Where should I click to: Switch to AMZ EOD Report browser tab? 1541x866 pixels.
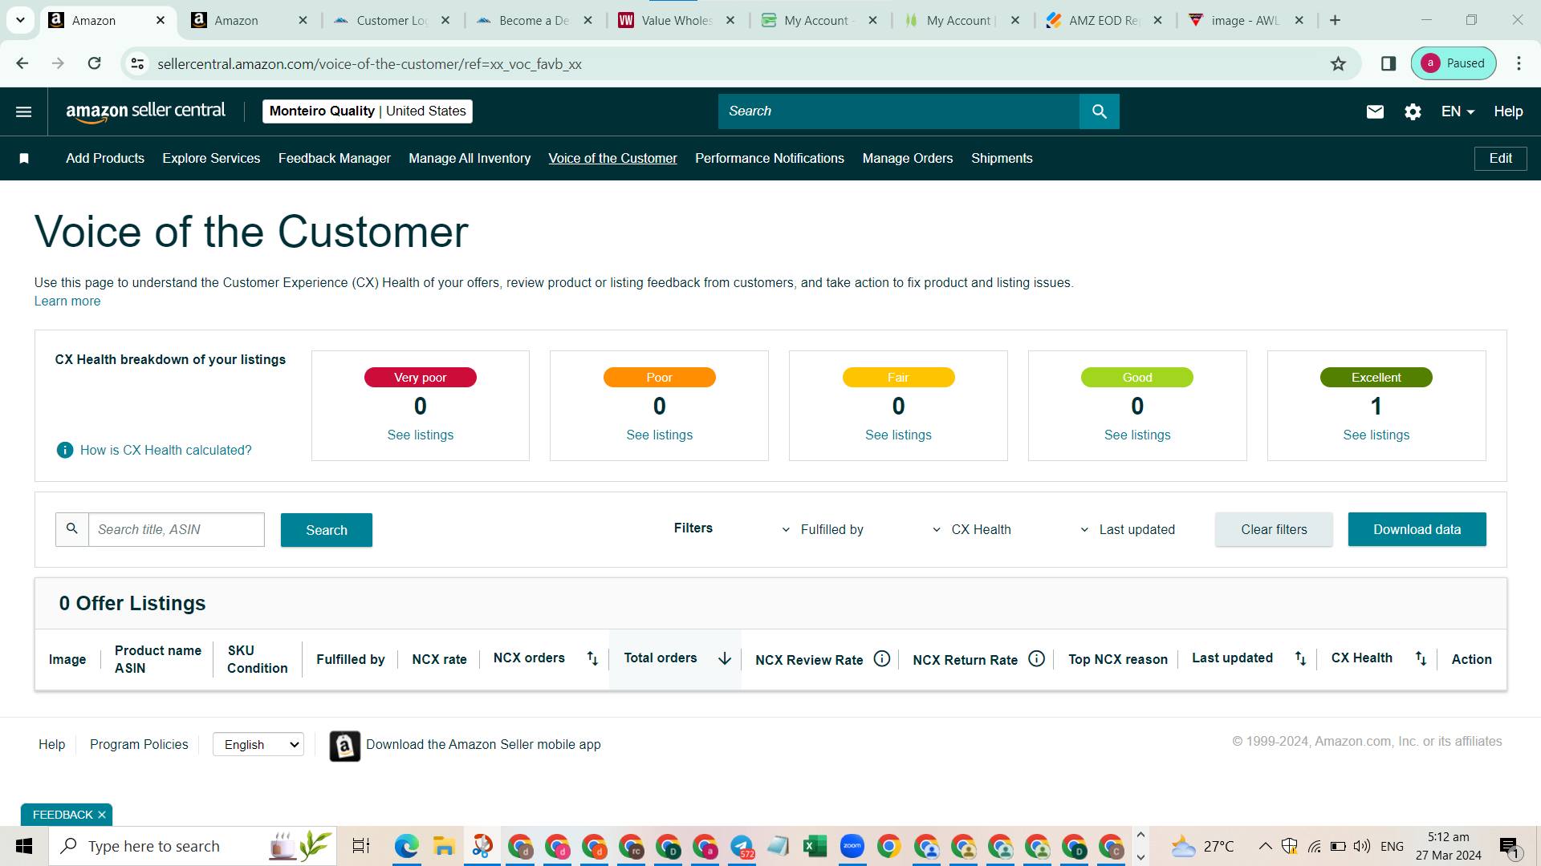pyautogui.click(x=1104, y=20)
